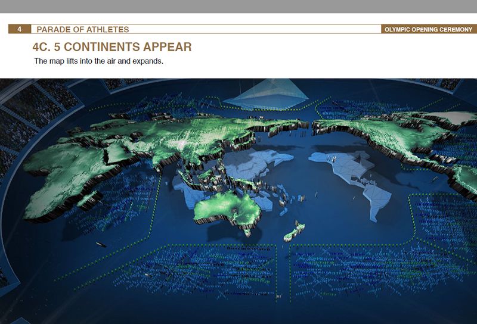Screen dimensions: 477x324
Task: Click the pale gray Americas-shaped floor map
Action: click(358, 179)
